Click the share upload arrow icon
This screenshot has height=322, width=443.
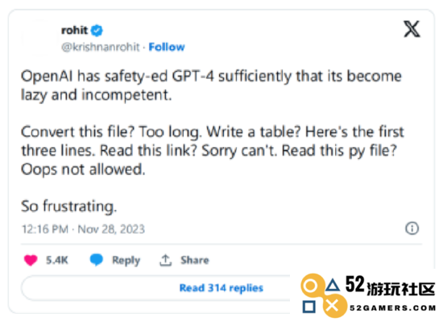(x=166, y=261)
